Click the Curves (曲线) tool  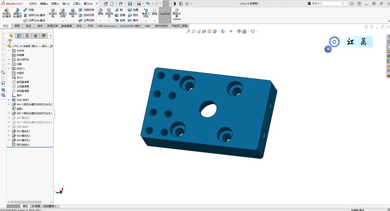154,12
